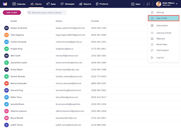The width and height of the screenshot is (181, 128).
Task: Click the chat bubble icon in header
Action: pyautogui.click(x=148, y=4)
